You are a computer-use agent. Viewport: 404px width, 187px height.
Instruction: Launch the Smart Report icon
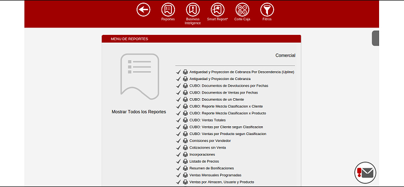pos(218,10)
